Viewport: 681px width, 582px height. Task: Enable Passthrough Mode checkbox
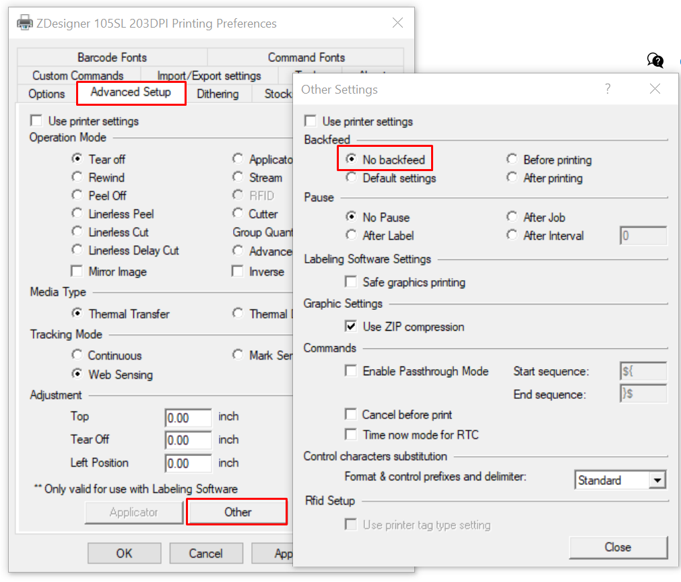pos(351,371)
